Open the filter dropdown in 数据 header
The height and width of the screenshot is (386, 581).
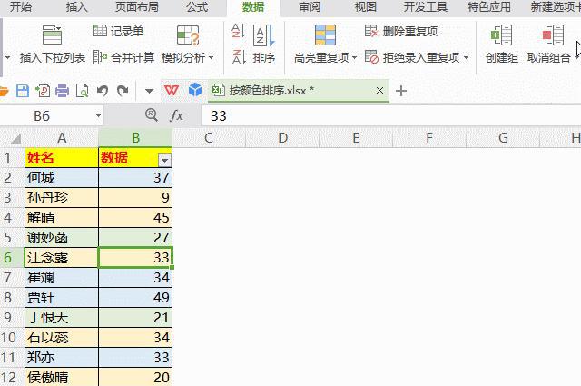[x=164, y=160]
